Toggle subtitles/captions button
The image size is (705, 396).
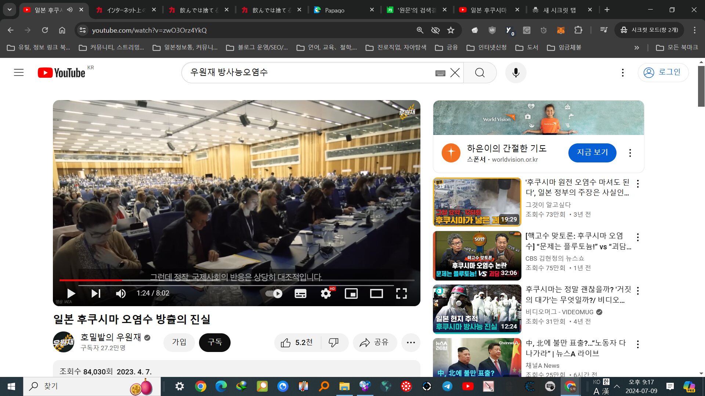[x=300, y=293]
